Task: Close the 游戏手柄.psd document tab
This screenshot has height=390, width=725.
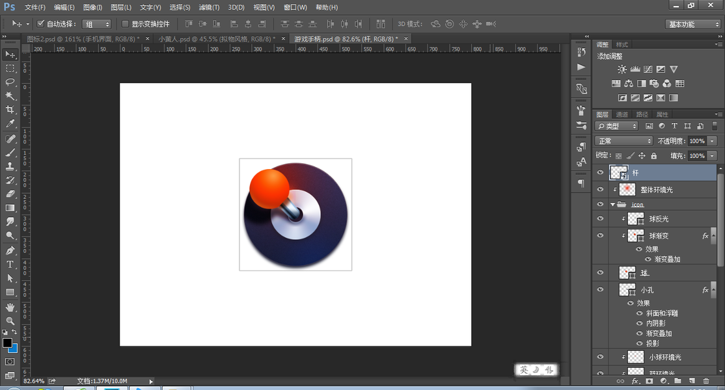Action: pos(406,39)
